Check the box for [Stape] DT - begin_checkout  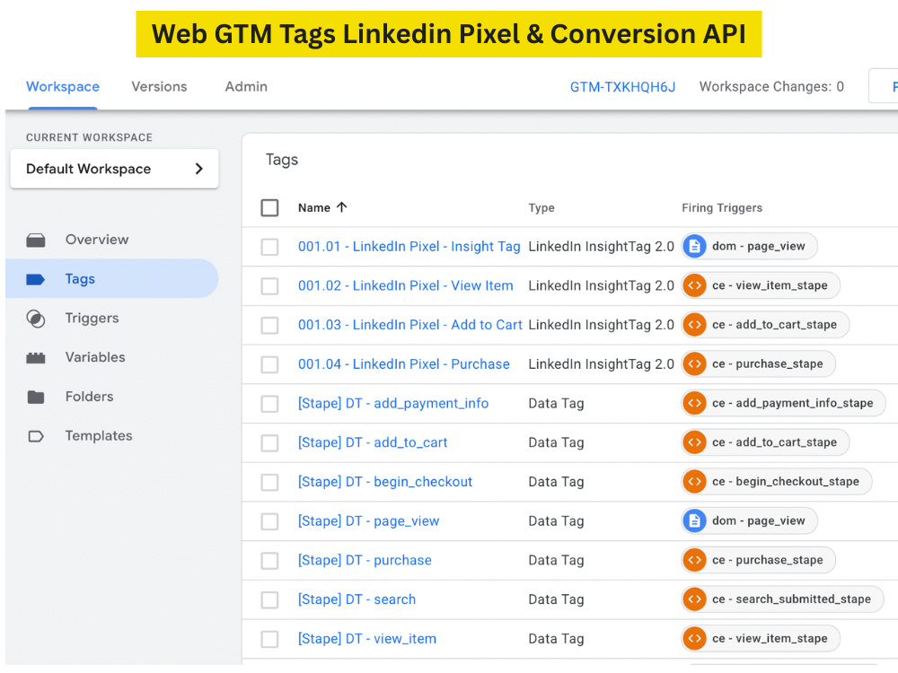click(269, 483)
